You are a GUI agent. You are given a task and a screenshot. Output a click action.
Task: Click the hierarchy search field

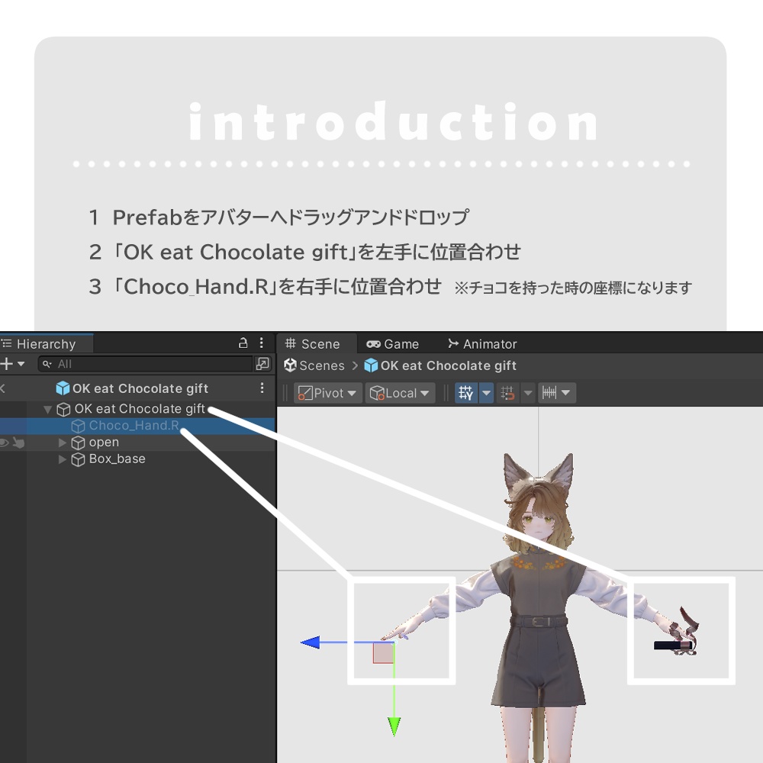(x=146, y=363)
